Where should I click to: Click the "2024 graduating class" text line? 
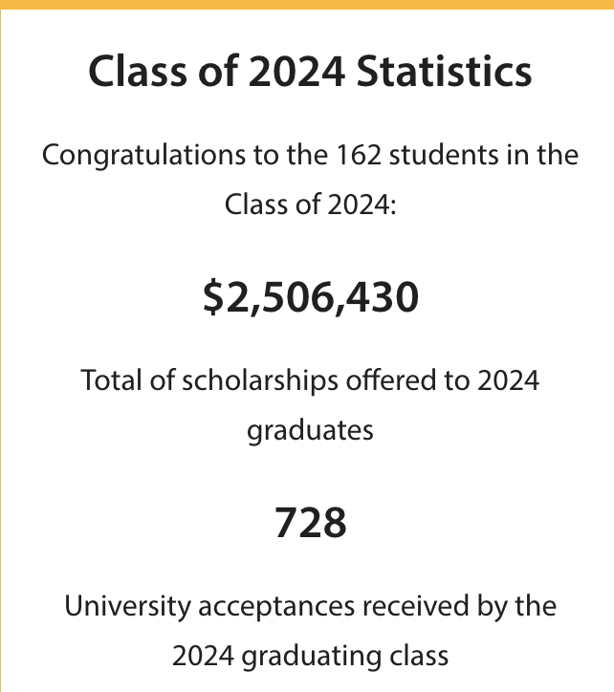[310, 657]
